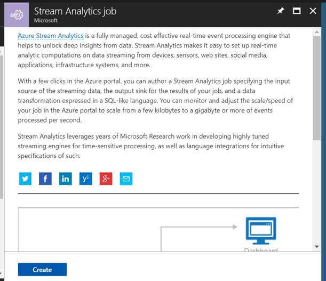The height and width of the screenshot is (281, 326).
Task: Click the scrollbar up arrow
Action: click(x=317, y=32)
